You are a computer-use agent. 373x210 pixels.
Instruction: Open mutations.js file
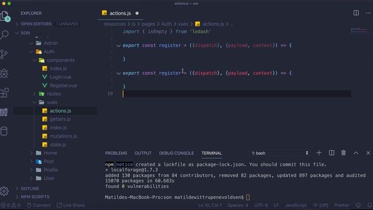tap(64, 136)
